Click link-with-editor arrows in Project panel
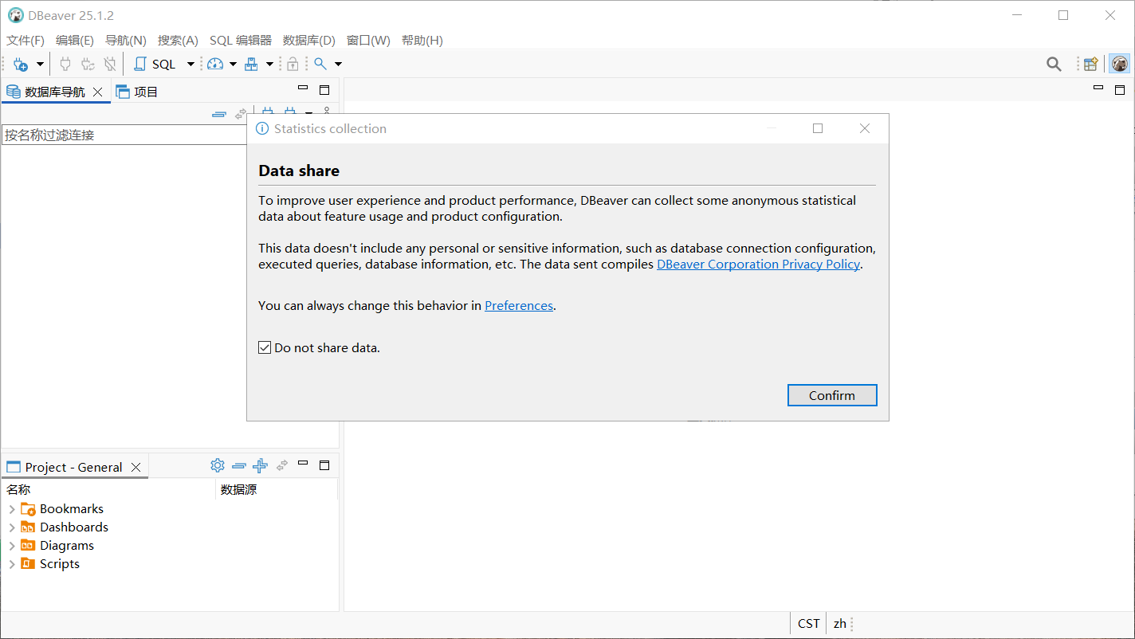This screenshot has width=1135, height=639. 281,465
